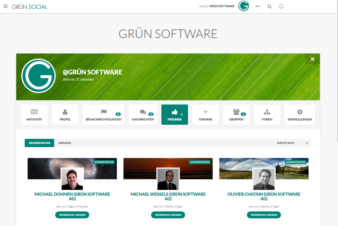Open the Benachrichtigungen tab

pos(103,115)
